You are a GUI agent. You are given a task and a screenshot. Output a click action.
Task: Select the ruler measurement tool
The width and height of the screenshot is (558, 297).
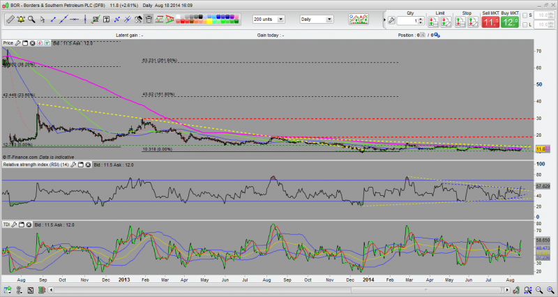(x=10, y=19)
